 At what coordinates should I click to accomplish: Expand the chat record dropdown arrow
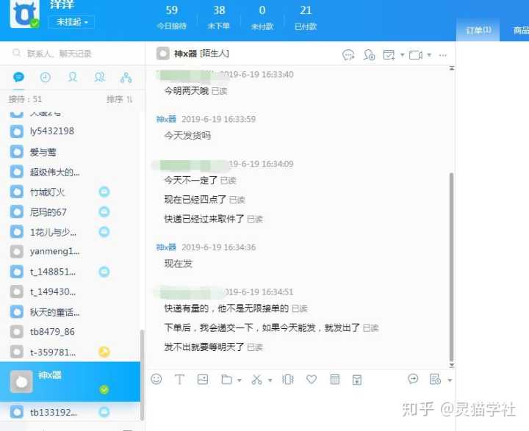click(450, 380)
